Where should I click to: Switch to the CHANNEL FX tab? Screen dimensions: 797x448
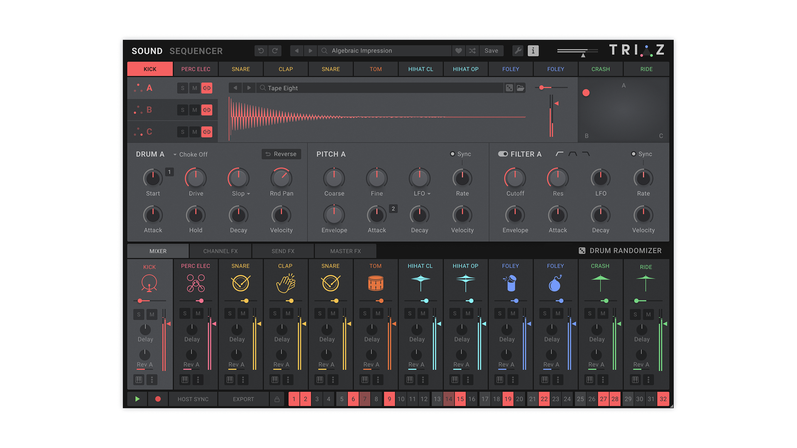coord(220,251)
